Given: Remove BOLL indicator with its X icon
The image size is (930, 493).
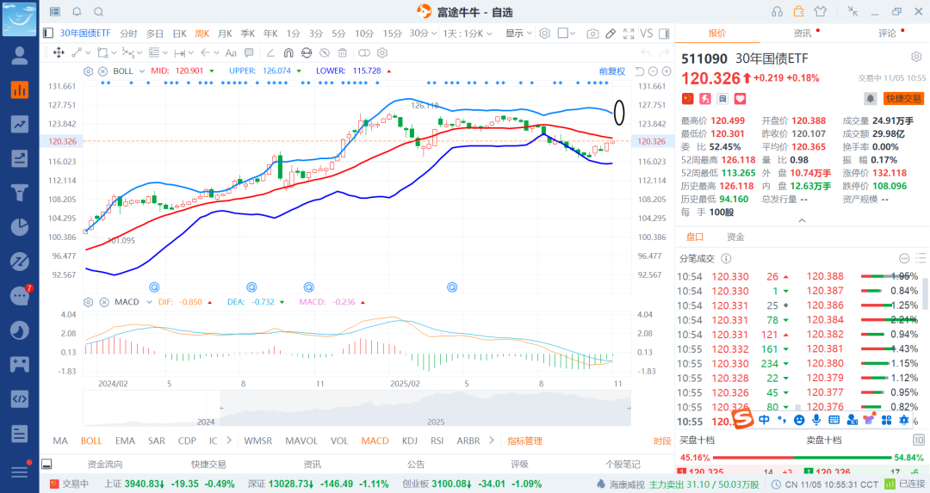Looking at the screenshot, I should coord(102,71).
